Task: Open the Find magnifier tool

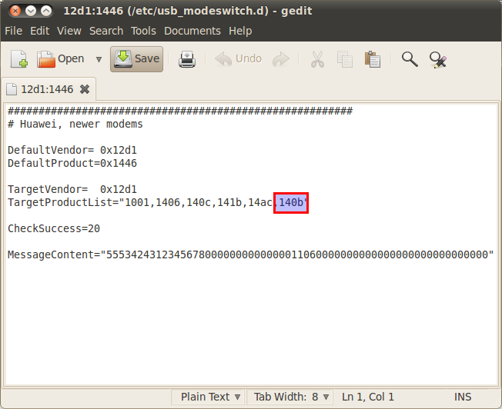Action: tap(410, 59)
